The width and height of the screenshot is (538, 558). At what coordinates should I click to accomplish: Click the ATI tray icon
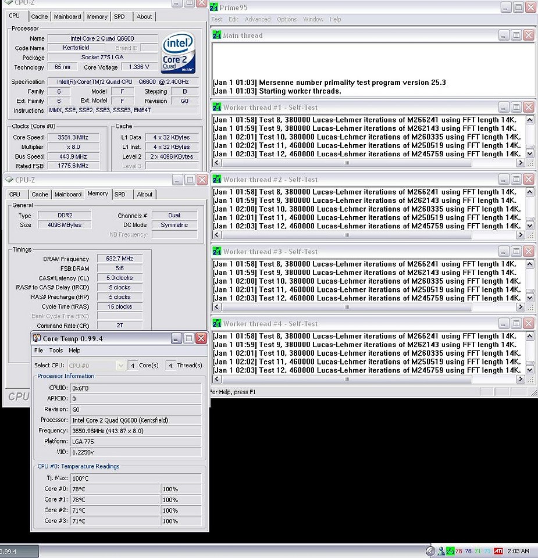(498, 551)
